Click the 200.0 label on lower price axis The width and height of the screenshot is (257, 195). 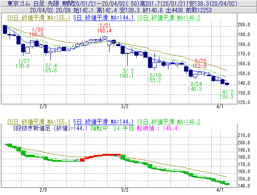pos(244,143)
